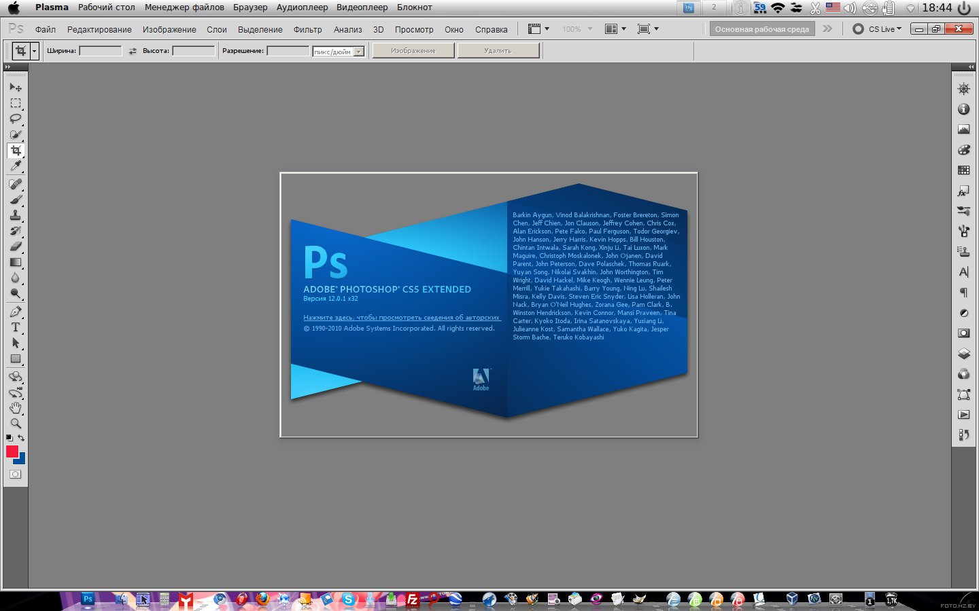The height and width of the screenshot is (611, 979).
Task: Open the Character panel icon
Action: coord(963,272)
